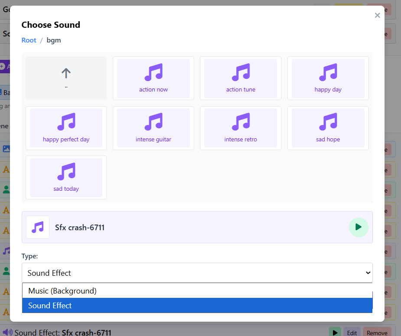Choose the 'action tune' music tile
Image resolution: width=401 pixels, height=336 pixels.
(x=241, y=78)
